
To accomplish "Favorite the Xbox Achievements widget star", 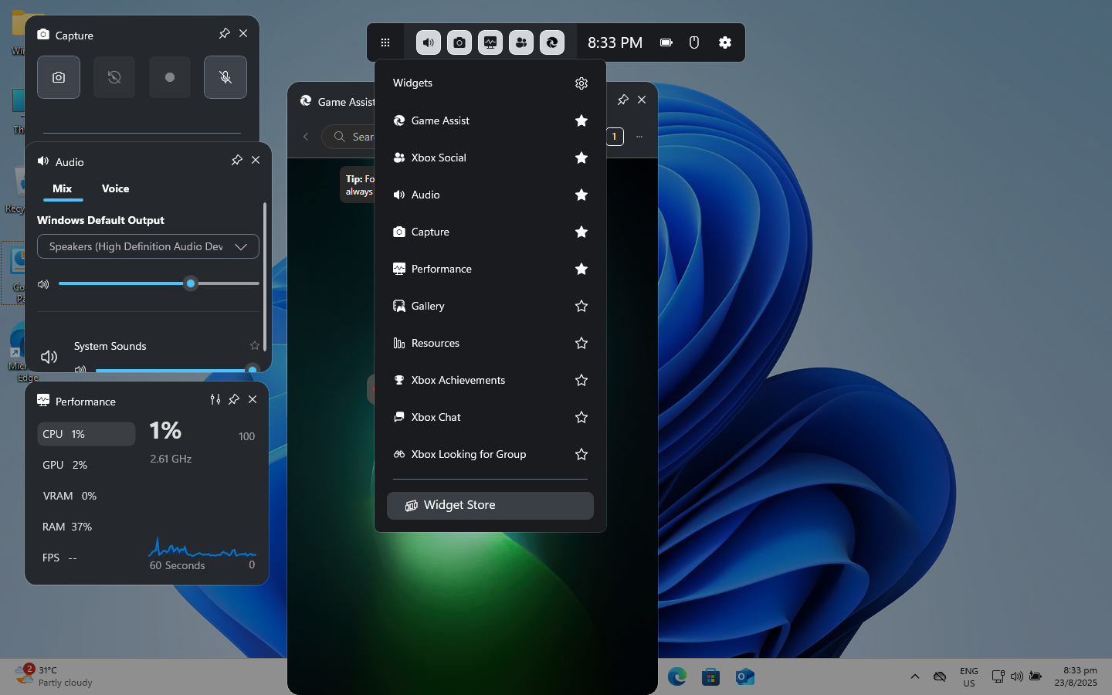I will tap(581, 380).
